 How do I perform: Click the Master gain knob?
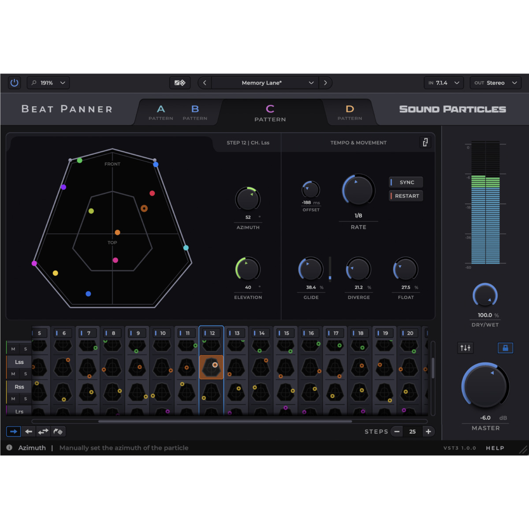click(x=485, y=385)
